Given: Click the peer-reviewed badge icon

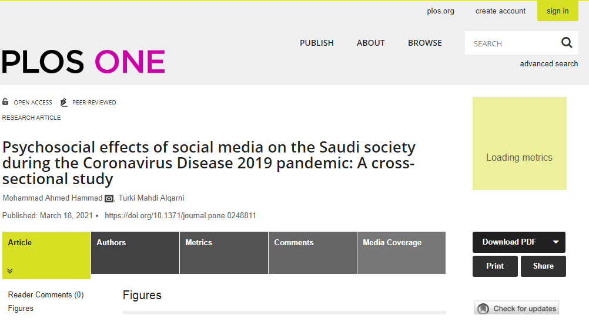Looking at the screenshot, I should point(64,102).
